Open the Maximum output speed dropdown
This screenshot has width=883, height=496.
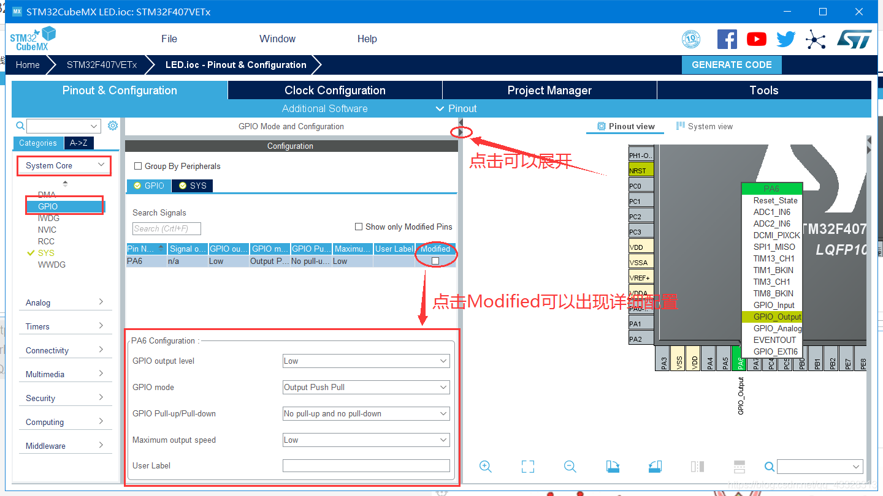pos(366,440)
